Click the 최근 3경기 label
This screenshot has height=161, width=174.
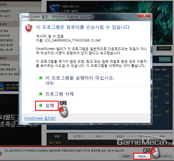coord(55,143)
